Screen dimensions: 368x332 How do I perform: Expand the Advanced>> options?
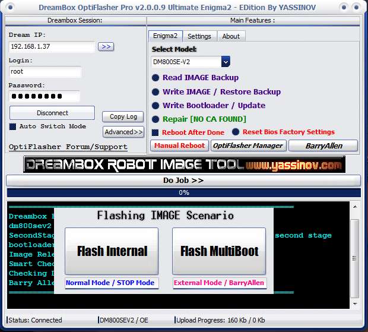pyautogui.click(x=123, y=132)
